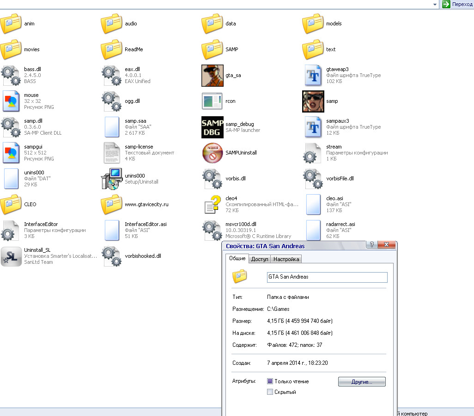The width and height of the screenshot is (474, 416).
Task: Select the stream configuration file icon
Action: pos(313,153)
